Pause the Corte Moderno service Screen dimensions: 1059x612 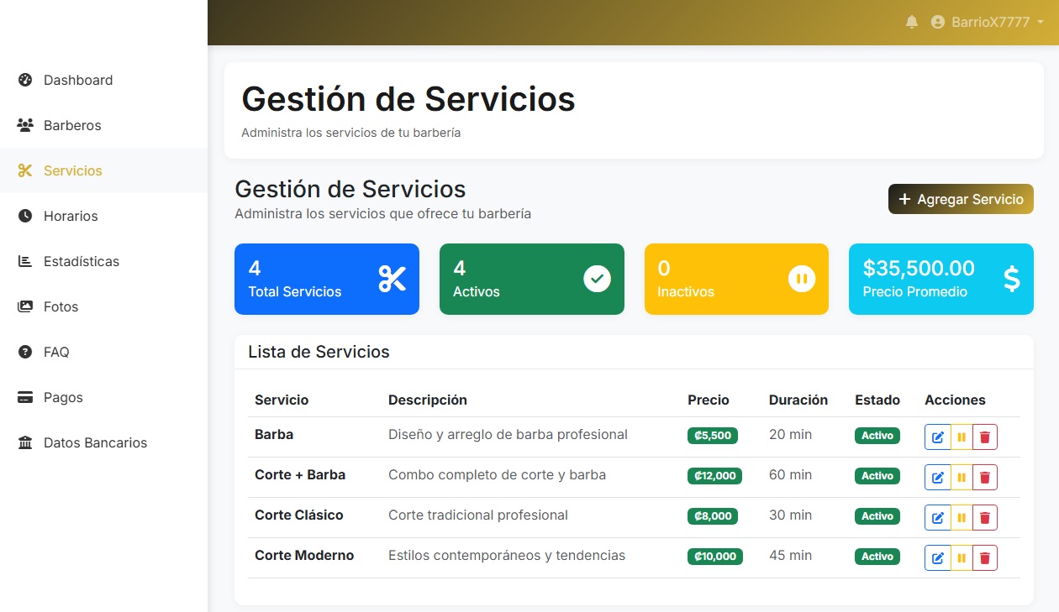coord(961,557)
